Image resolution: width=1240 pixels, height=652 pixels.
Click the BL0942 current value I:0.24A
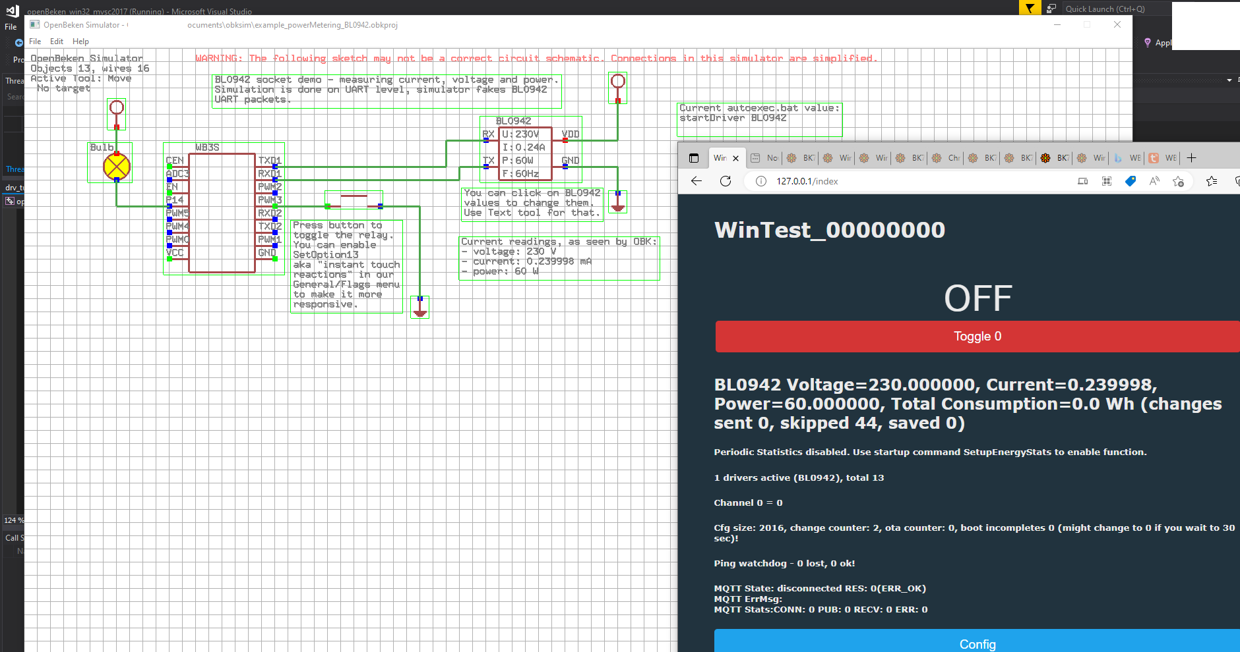(524, 148)
